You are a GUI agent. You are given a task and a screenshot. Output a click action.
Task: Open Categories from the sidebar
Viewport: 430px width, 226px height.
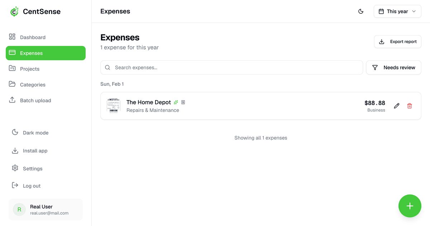(x=33, y=85)
